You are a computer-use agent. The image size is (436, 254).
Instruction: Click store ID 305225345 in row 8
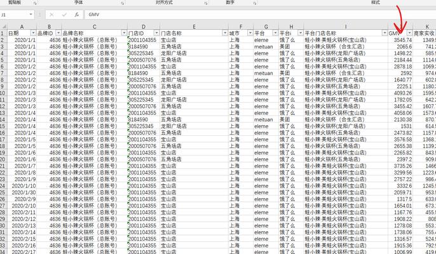coord(140,80)
